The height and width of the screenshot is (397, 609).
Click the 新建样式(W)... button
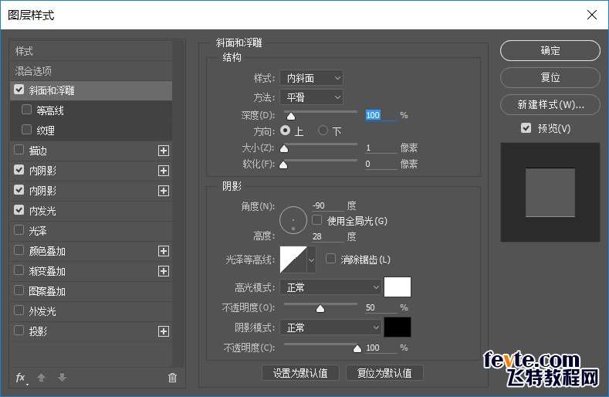point(550,104)
